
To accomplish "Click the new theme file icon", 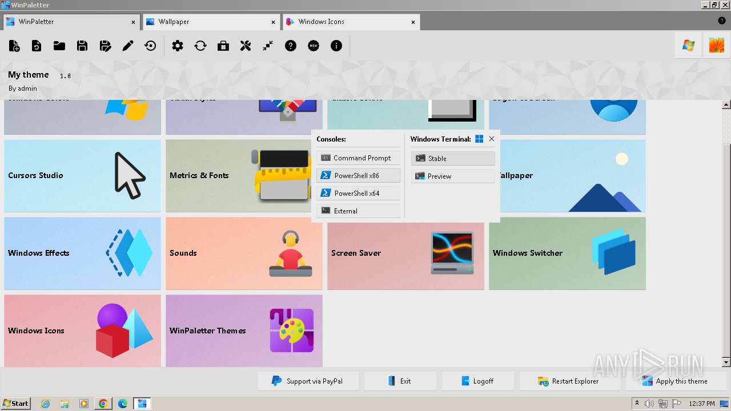I will (14, 46).
